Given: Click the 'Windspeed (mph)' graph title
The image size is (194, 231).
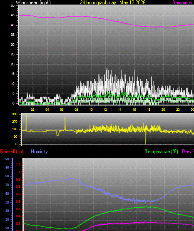Looking at the screenshot, I should (33, 2).
